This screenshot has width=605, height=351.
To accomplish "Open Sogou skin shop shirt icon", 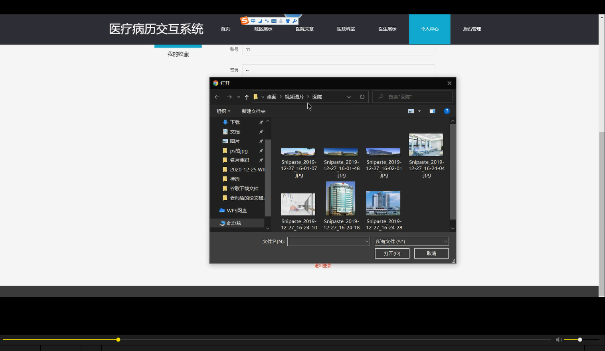I will coord(288,20).
